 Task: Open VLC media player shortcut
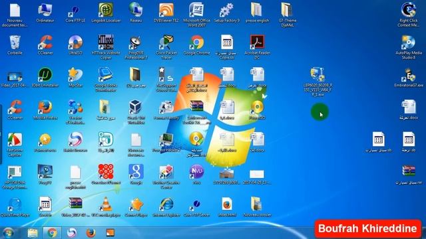[x=106, y=208]
